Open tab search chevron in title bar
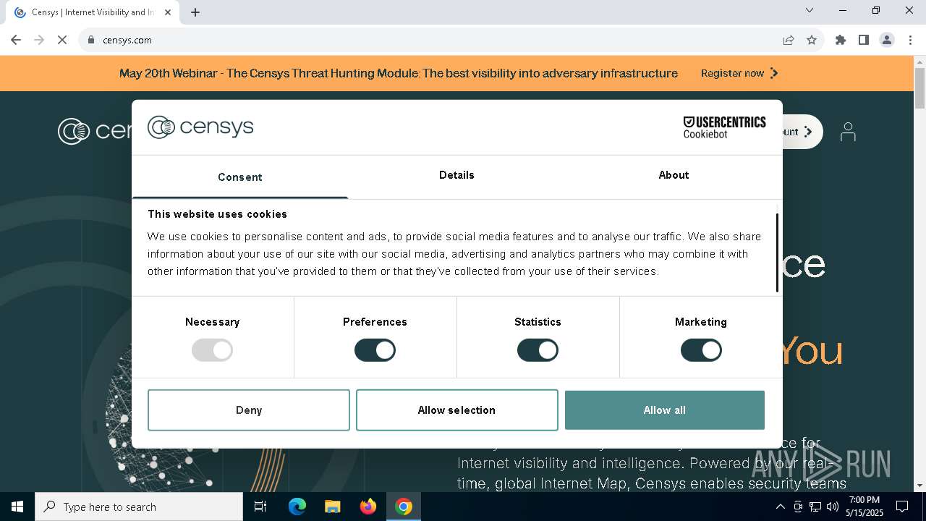Screen dimensions: 926x521 810,10
